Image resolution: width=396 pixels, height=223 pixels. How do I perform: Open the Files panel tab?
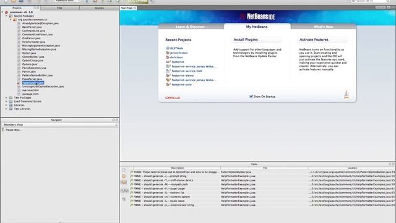point(59,8)
